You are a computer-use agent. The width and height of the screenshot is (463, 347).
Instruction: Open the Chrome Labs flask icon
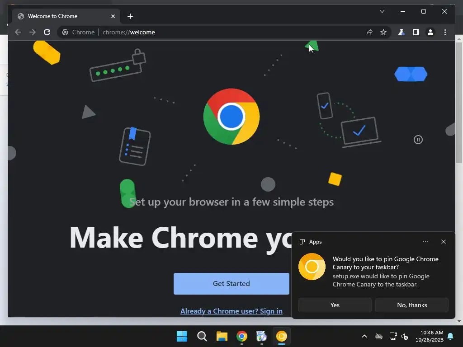click(401, 32)
